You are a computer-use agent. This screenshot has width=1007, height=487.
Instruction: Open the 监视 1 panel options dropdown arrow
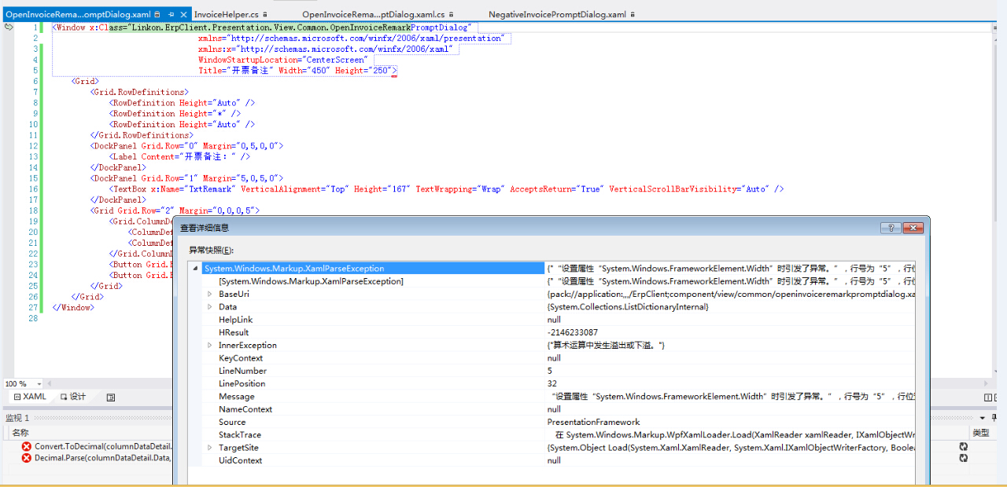tap(983, 418)
